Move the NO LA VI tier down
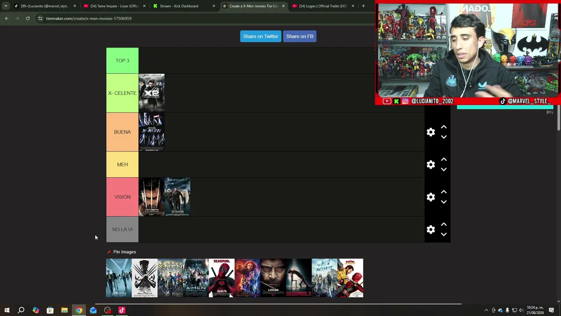The image size is (561, 316). click(x=444, y=234)
